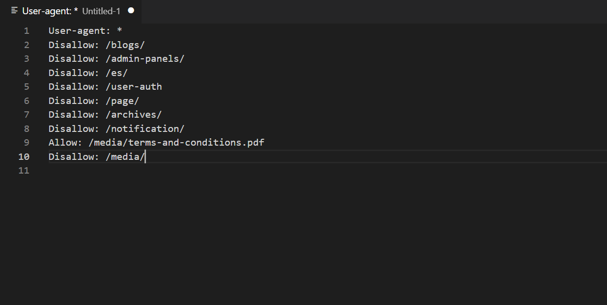The image size is (607, 305).
Task: Click the "Disallow: /notification/" line
Action: pos(116,129)
